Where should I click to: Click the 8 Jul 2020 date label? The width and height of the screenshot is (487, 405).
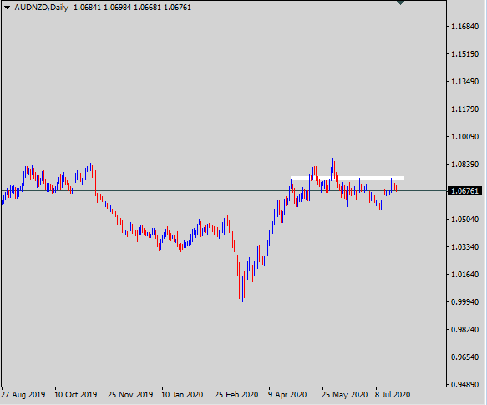[393, 395]
